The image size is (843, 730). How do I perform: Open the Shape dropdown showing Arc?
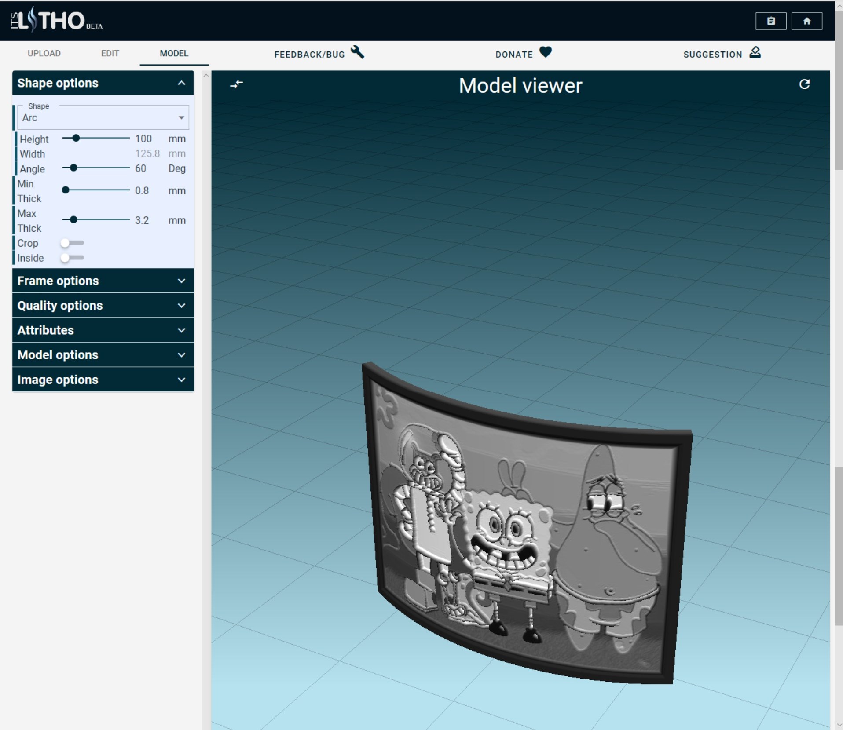103,117
